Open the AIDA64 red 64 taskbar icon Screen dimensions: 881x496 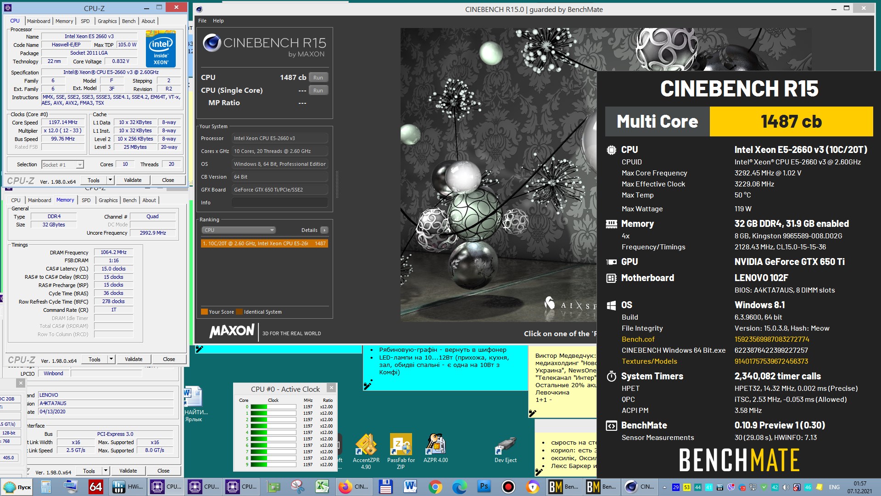pyautogui.click(x=95, y=487)
